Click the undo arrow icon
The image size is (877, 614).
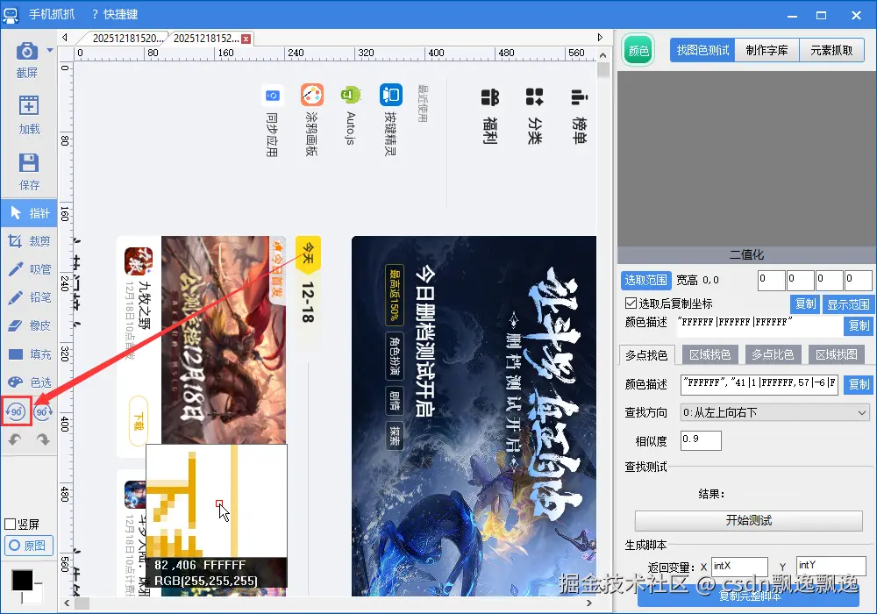tap(15, 439)
